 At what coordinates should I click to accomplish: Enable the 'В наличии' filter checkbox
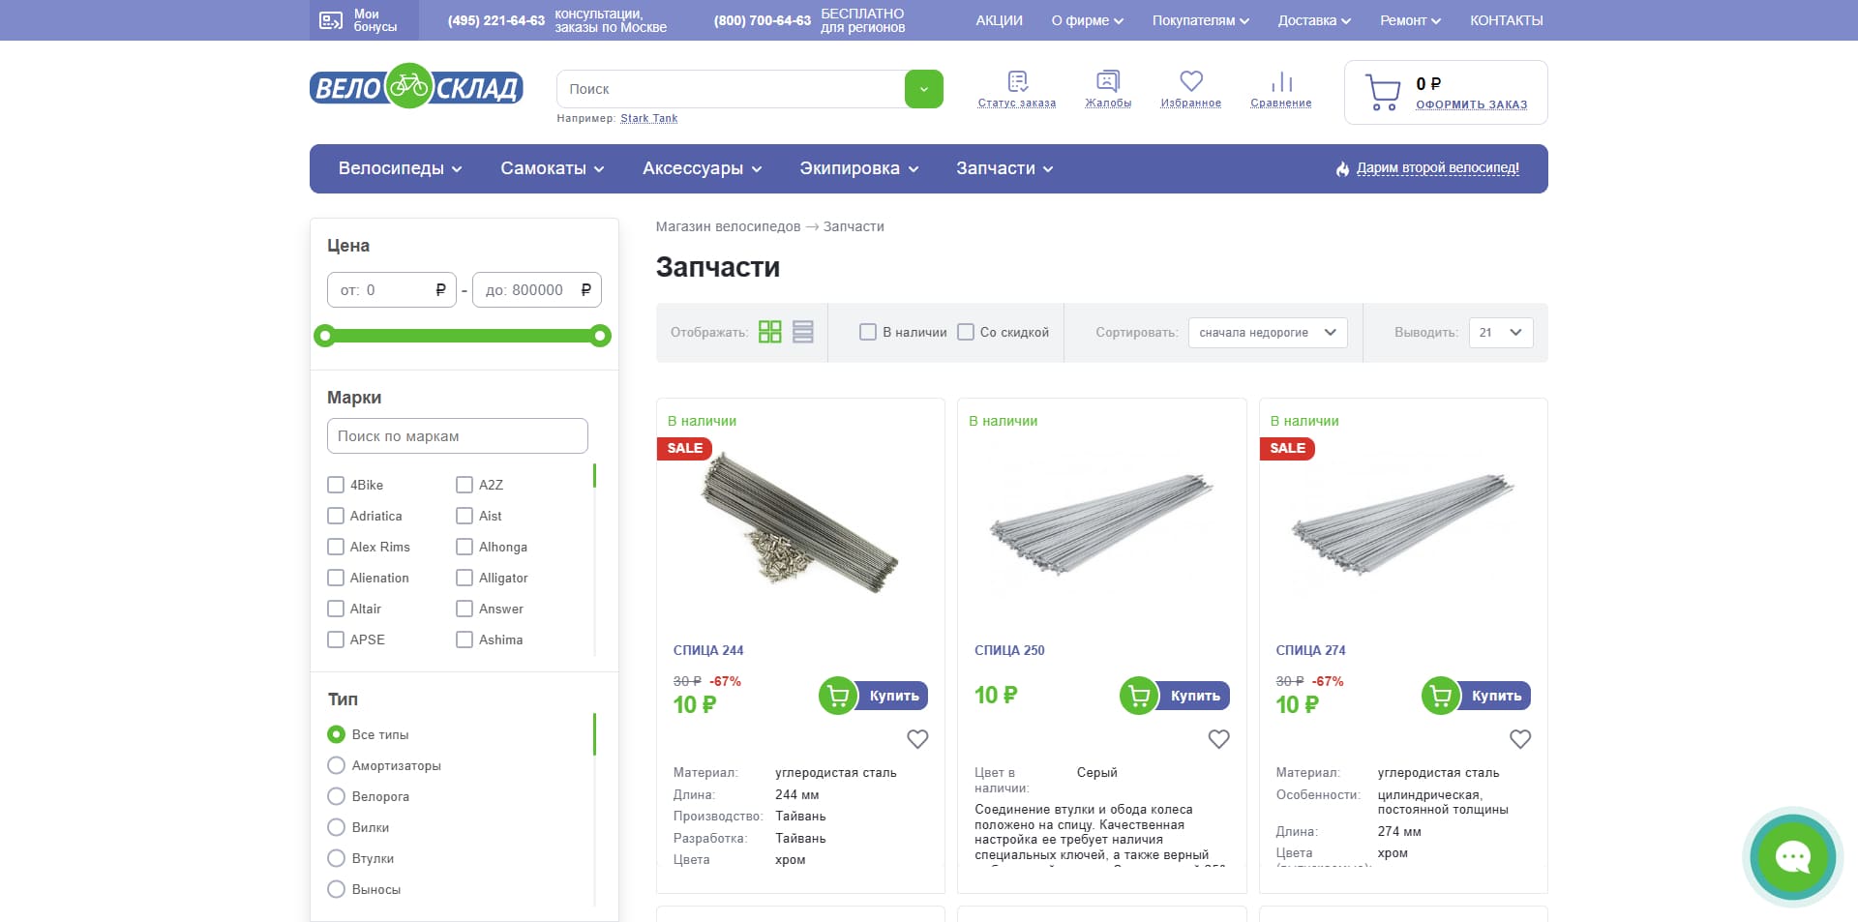pyautogui.click(x=868, y=332)
